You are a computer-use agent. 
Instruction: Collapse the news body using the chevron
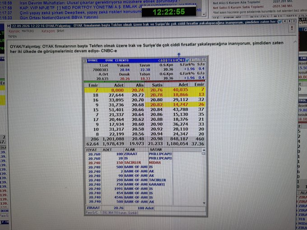tap(295, 41)
